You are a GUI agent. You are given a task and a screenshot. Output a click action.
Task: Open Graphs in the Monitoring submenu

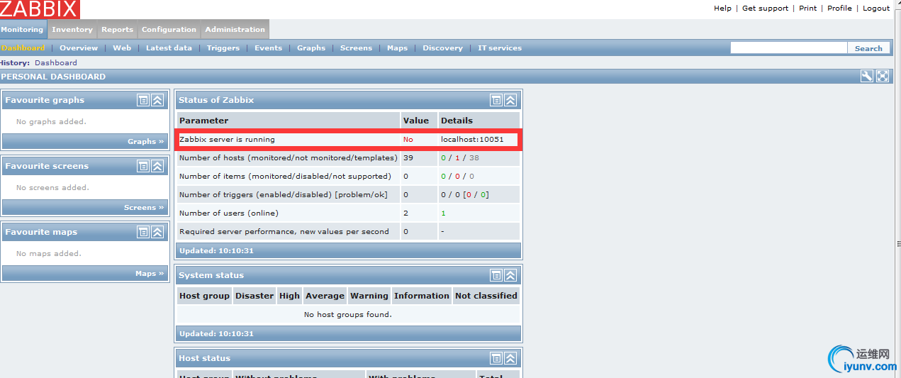311,48
